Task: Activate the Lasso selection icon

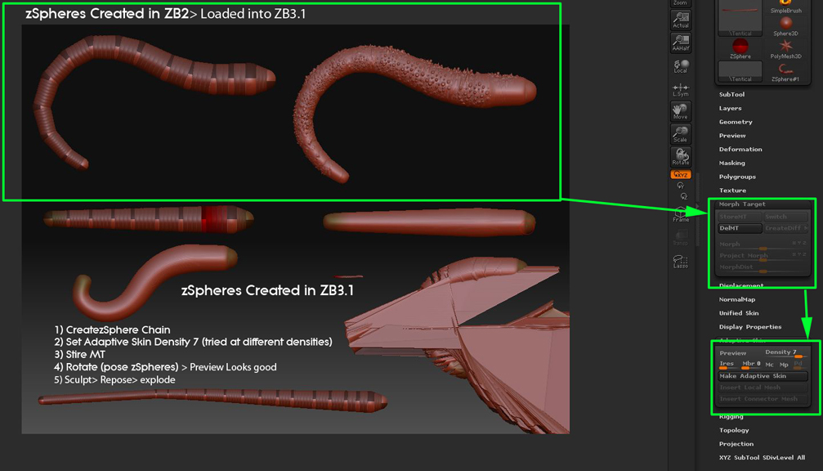Action: tap(681, 261)
